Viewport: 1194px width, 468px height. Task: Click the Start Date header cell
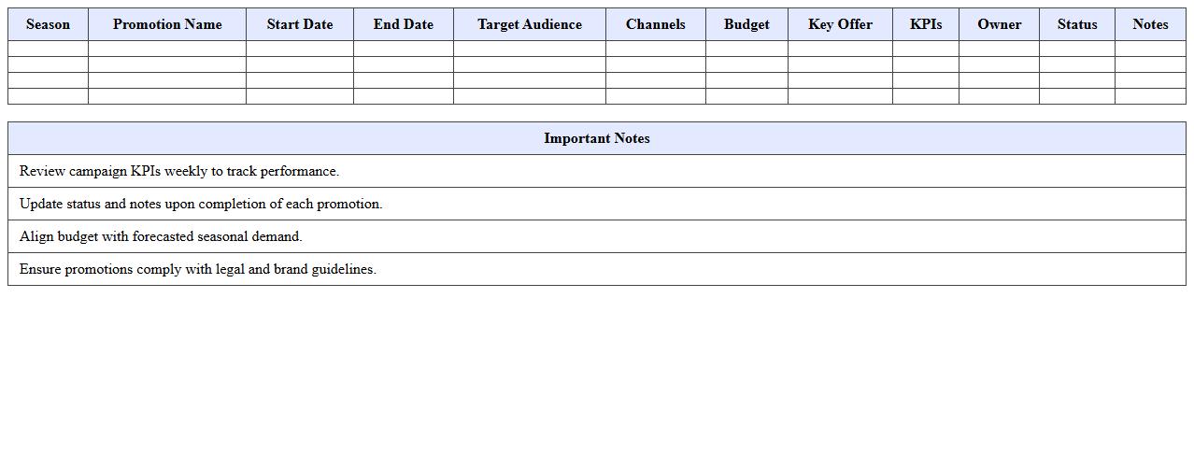coord(300,24)
